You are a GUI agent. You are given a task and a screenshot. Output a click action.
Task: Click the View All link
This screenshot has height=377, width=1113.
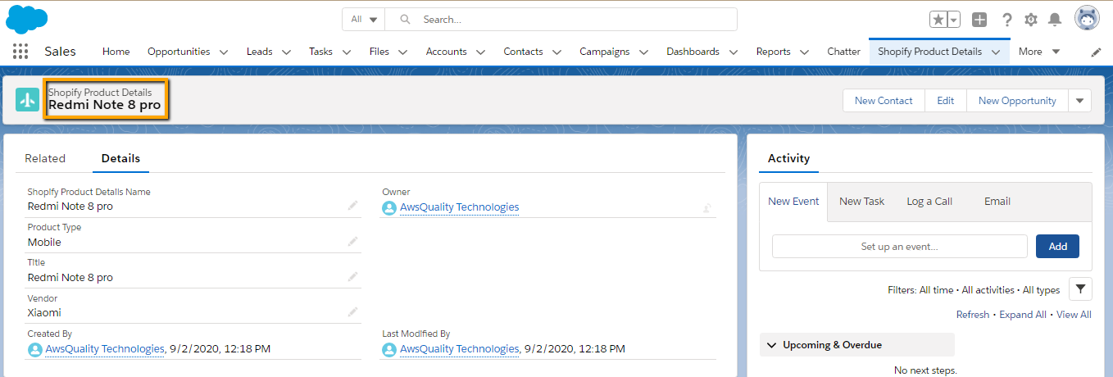(x=1074, y=315)
